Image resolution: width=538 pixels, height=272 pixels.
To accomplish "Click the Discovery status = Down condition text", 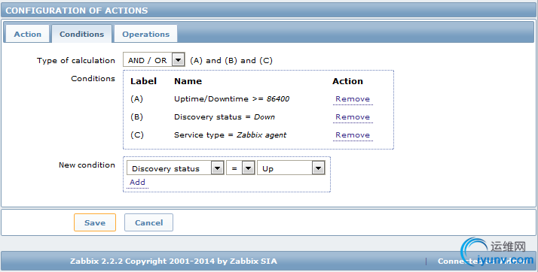I will click(x=225, y=117).
